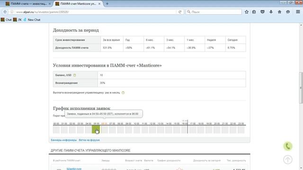
Task: Click the help icon next to Баланс, USD
Action: coord(75,75)
